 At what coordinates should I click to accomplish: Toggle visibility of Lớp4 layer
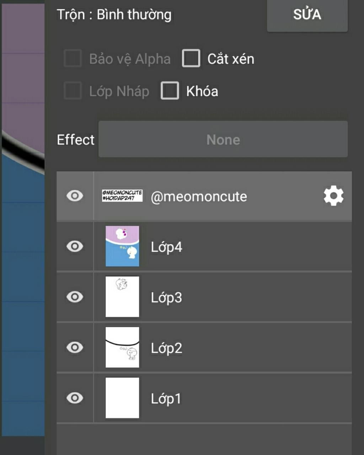click(75, 246)
